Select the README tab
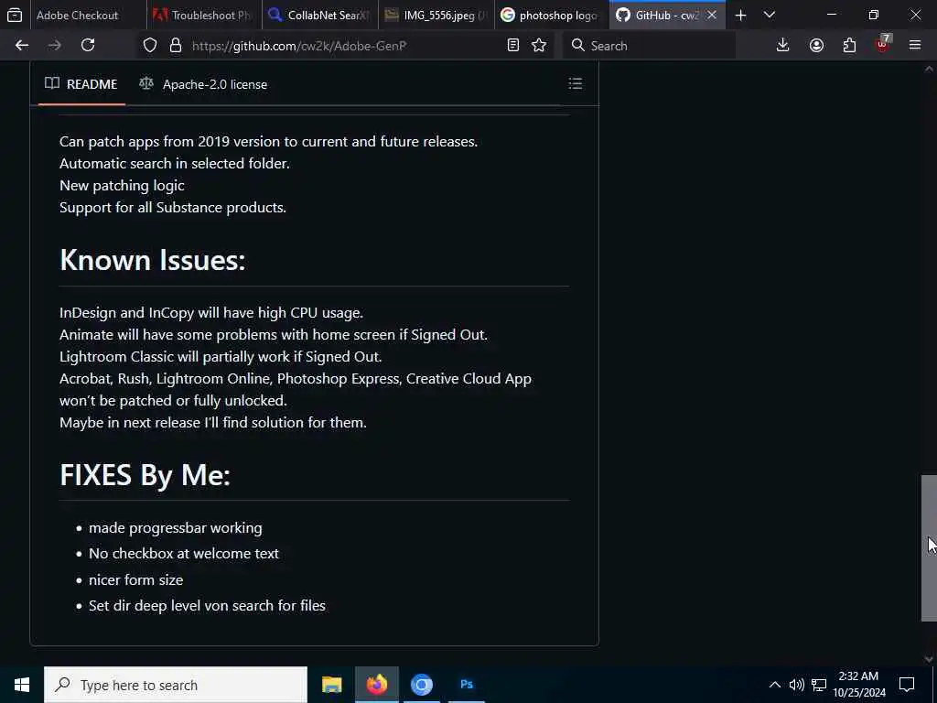 click(81, 84)
